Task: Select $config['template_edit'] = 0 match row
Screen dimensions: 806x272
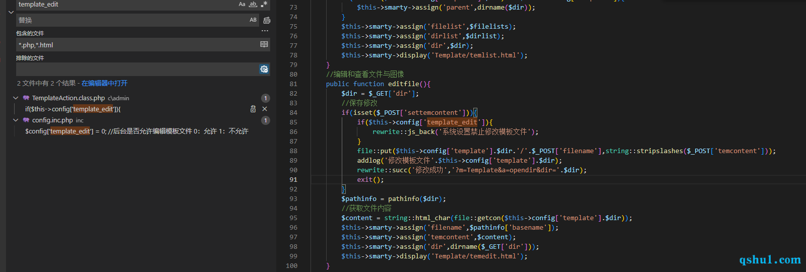Action: click(x=137, y=131)
